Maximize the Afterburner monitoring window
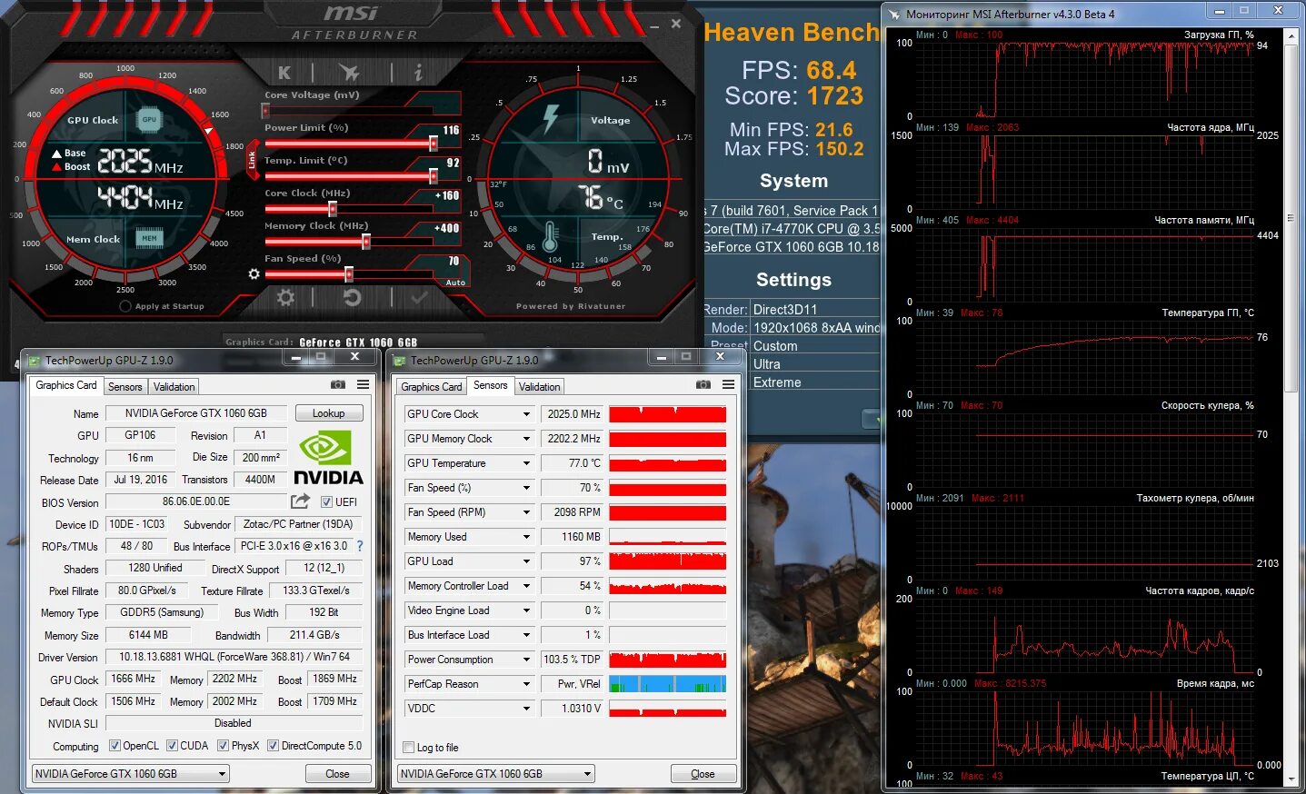1306x794 pixels. (1244, 11)
